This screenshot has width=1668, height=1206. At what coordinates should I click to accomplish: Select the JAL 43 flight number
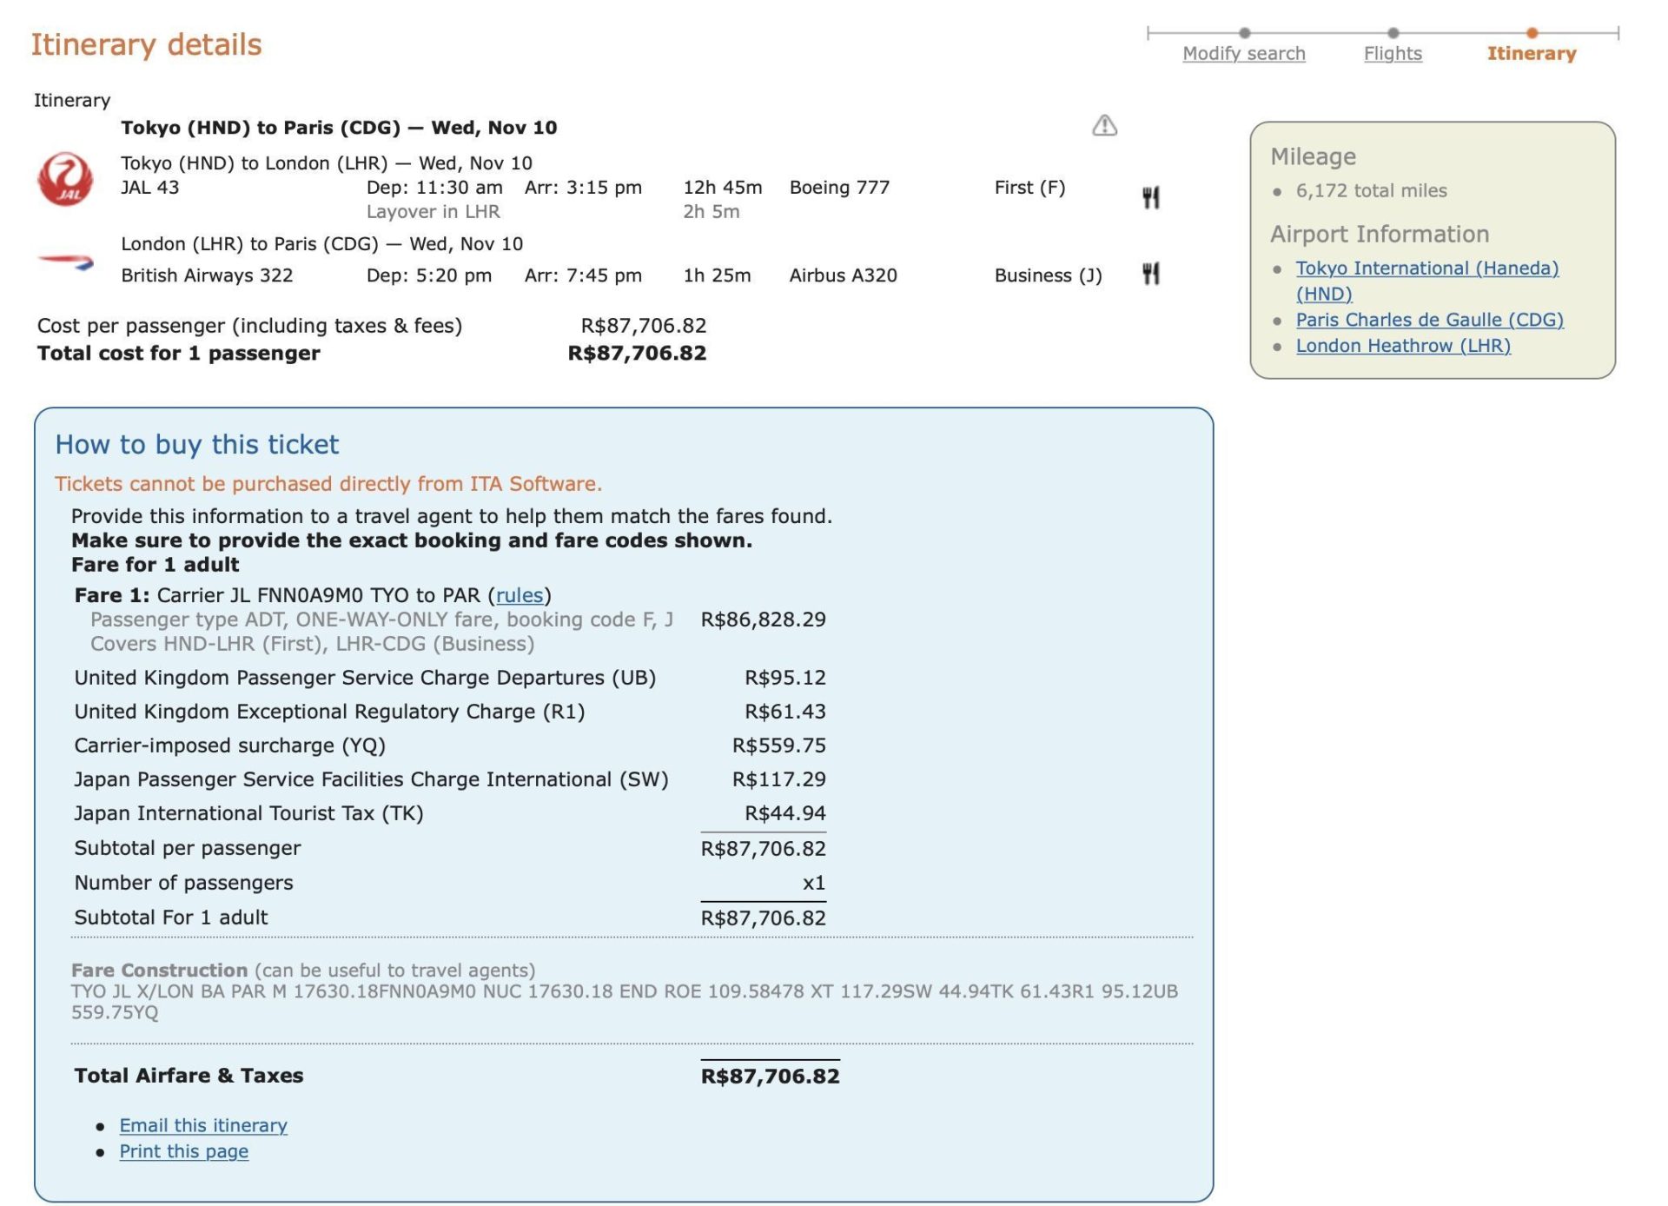coord(149,188)
